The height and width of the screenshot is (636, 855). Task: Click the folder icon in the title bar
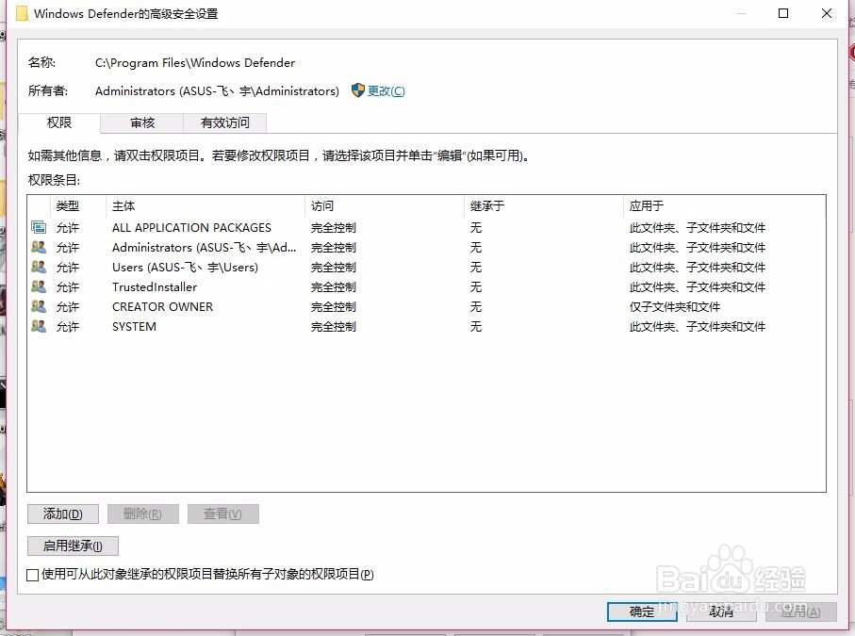click(x=22, y=13)
